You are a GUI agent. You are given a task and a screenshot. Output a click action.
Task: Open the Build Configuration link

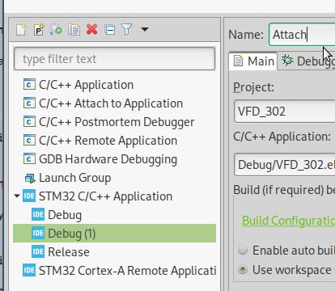pyautogui.click(x=288, y=221)
